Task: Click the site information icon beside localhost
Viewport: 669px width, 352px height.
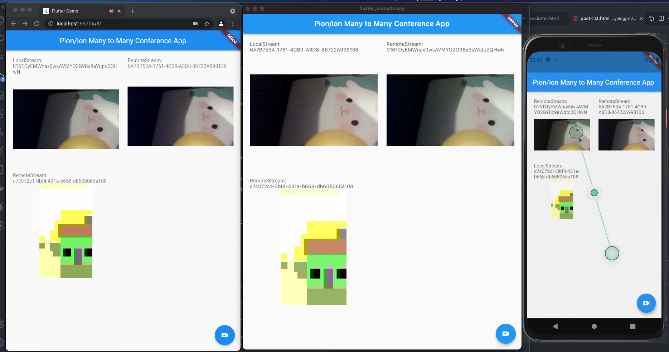Action: pos(51,24)
